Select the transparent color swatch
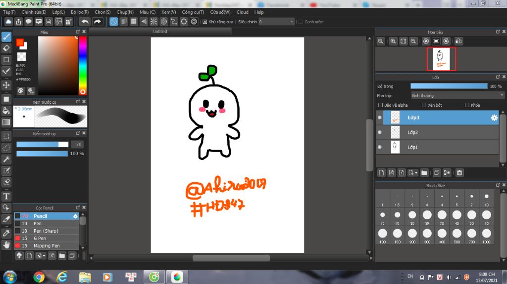Image resolution: width=507 pixels, height=284 pixels. (x=21, y=56)
